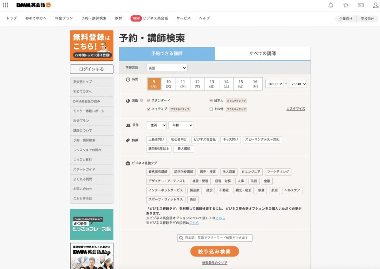Click the red NEW badge in the nav
The width and height of the screenshot is (380, 269).
[136, 19]
